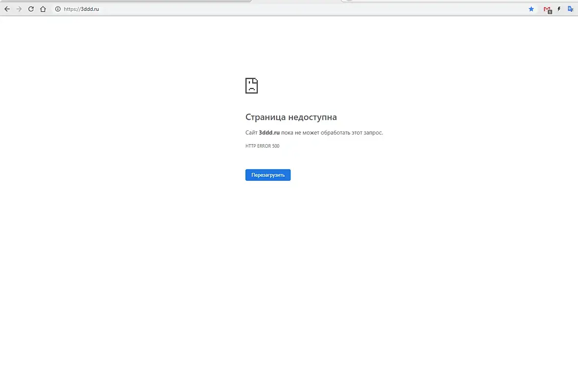The width and height of the screenshot is (578, 366).
Task: Click the browser forward arrow
Action: point(19,9)
